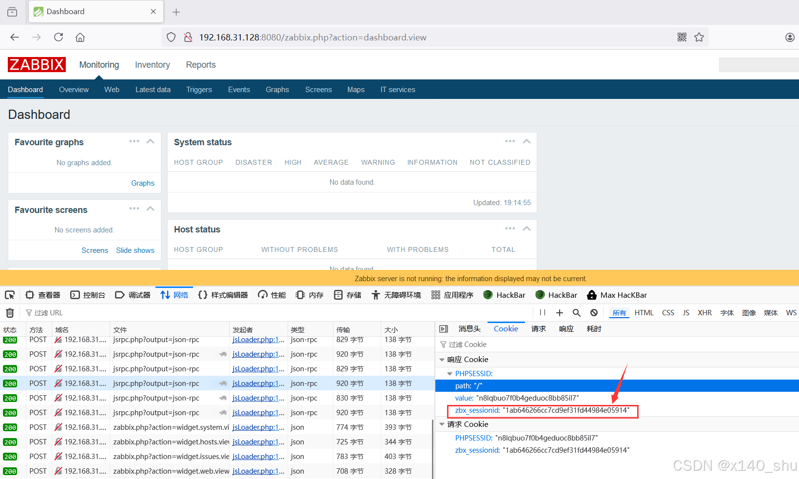
Task: Open the Inventory menu
Action: (152, 65)
